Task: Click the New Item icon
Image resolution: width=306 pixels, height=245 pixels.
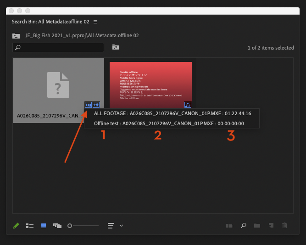Action: click(271, 226)
